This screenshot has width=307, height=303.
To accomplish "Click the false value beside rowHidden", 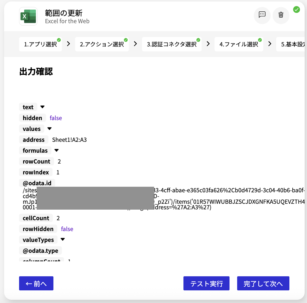I will coord(67,229).
